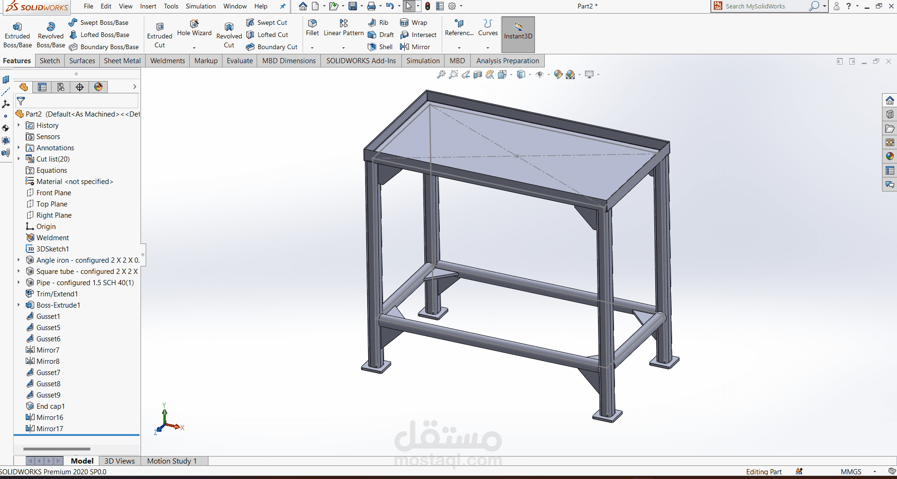The image size is (897, 479).
Task: Click the Intersect tool
Action: click(x=418, y=35)
